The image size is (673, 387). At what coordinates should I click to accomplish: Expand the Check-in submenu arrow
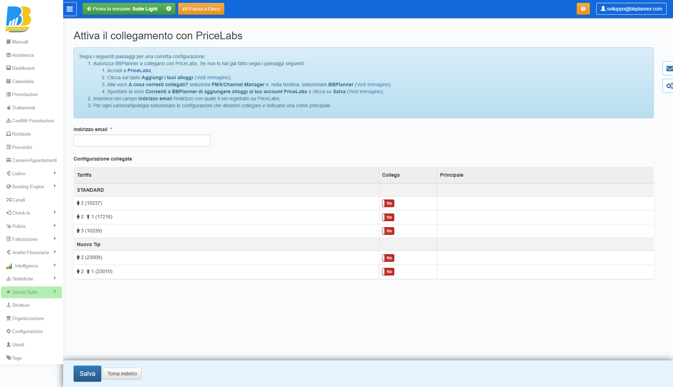click(x=55, y=212)
